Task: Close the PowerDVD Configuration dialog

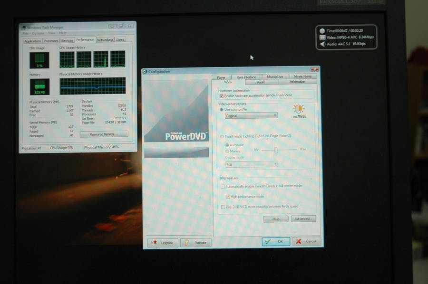Action: coord(315,69)
